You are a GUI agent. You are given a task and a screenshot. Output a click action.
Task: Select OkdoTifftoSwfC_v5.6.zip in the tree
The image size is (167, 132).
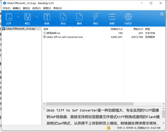[21, 29]
